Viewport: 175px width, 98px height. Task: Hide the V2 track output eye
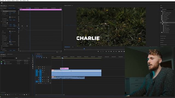44,69
